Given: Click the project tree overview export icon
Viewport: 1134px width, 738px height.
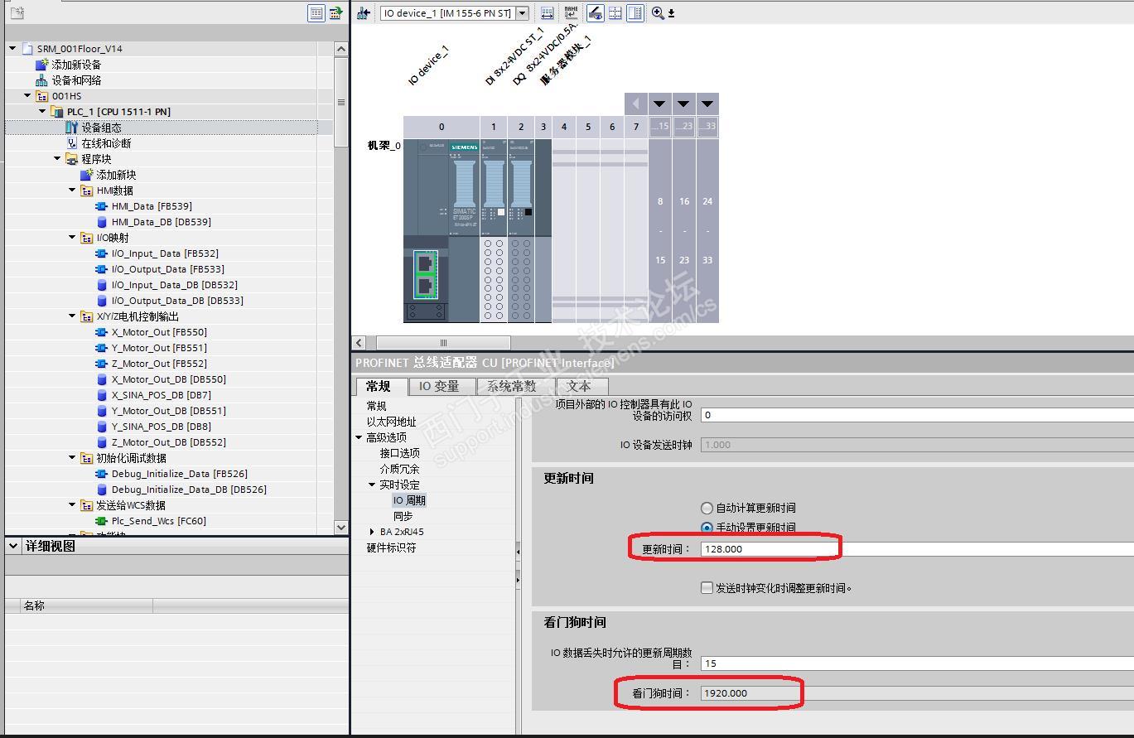Looking at the screenshot, I should tap(335, 12).
